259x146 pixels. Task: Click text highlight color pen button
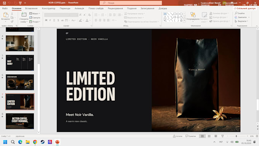80,20
